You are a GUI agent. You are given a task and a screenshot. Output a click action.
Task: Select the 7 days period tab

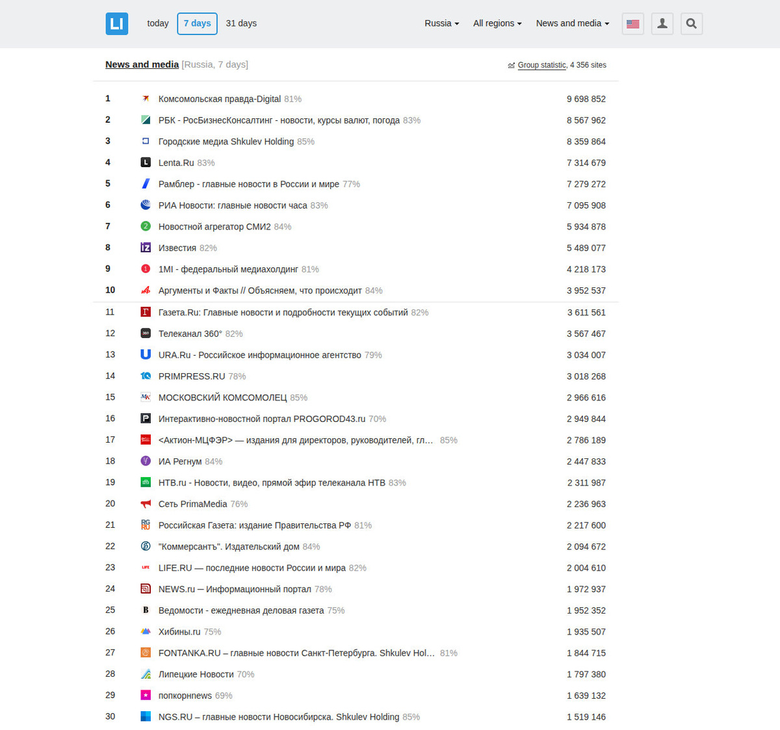197,23
